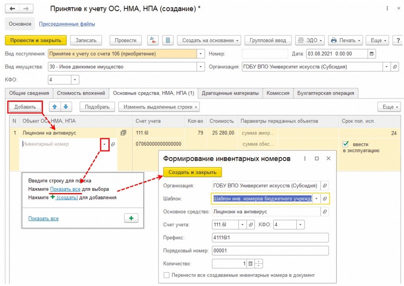Image resolution: width=404 pixels, height=286 pixels.
Task: Open Присоединенные файлы link
Action: [x=67, y=24]
